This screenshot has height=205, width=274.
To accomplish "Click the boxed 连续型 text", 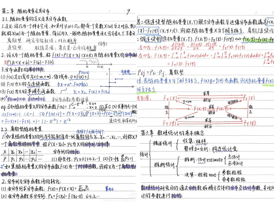I will click(x=153, y=39).
